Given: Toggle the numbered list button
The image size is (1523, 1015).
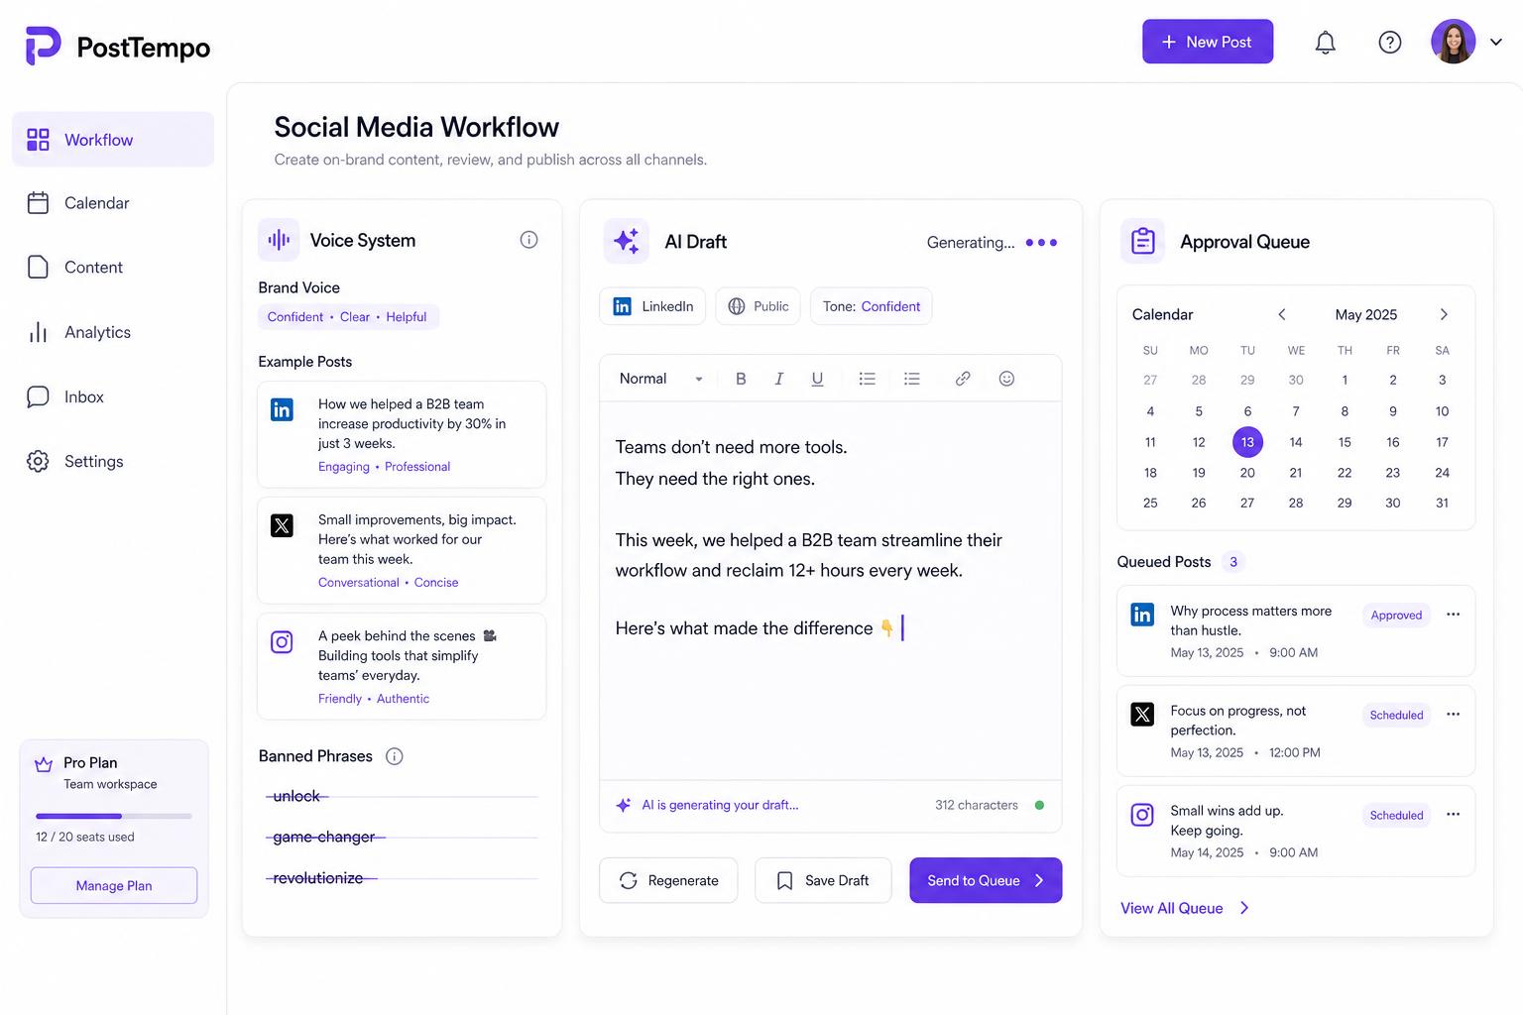Looking at the screenshot, I should click(x=912, y=379).
